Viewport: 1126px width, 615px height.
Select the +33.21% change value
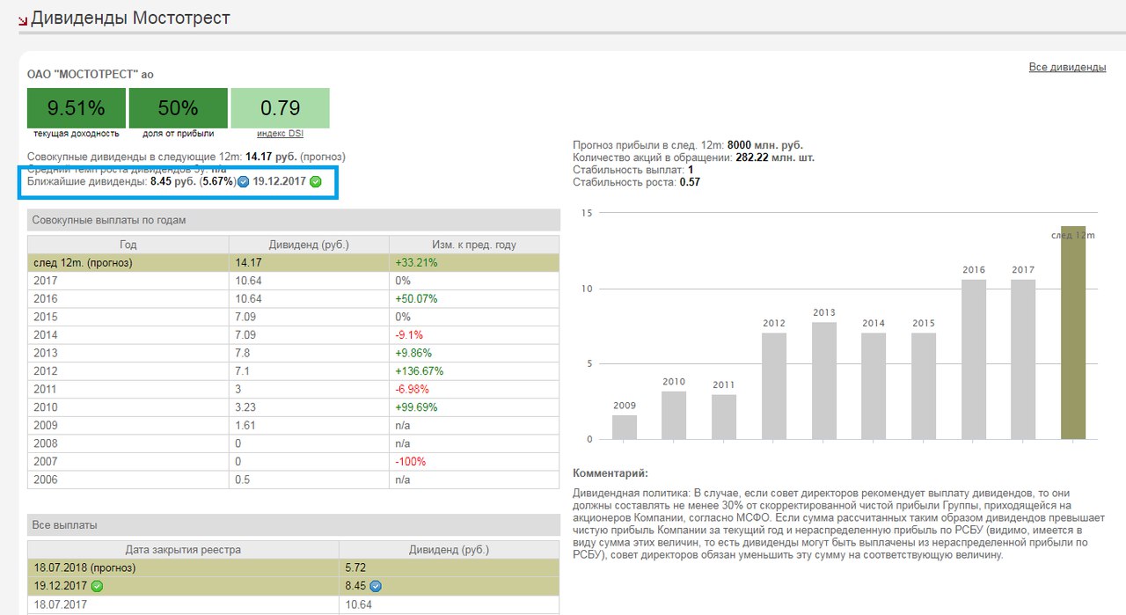click(x=416, y=262)
